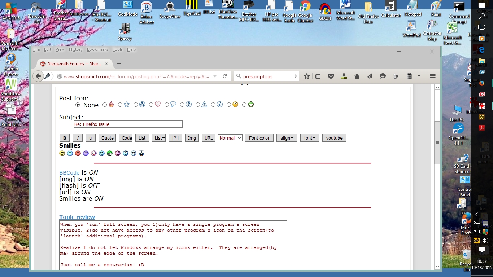Follow the BBCode link
This screenshot has height=277, width=493.
69,173
